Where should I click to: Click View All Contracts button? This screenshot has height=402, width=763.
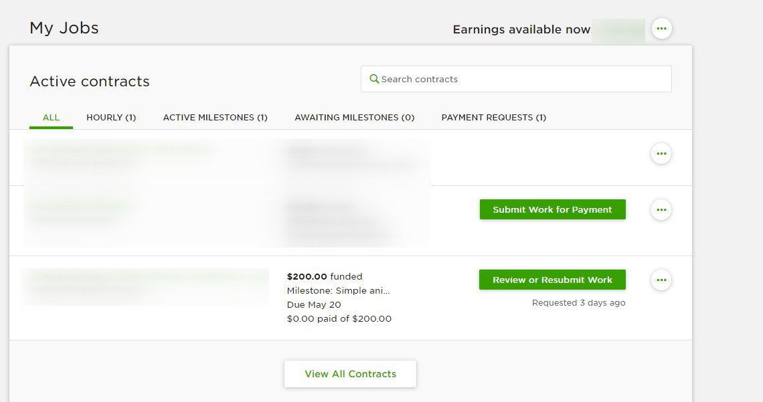pos(350,374)
